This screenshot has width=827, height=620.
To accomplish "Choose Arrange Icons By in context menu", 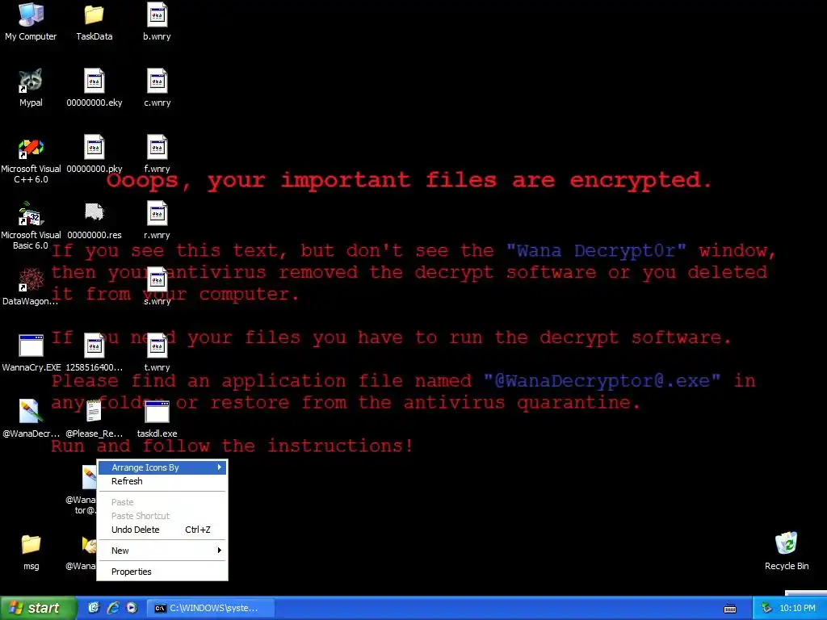I will [162, 467].
